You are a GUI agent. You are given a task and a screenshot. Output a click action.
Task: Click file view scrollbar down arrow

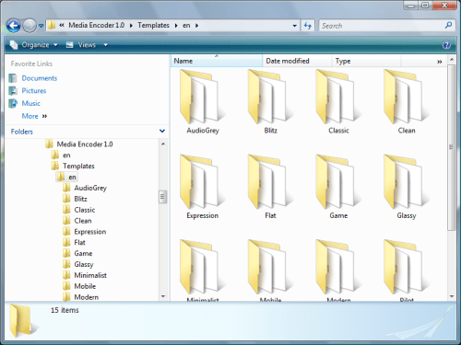[x=452, y=296]
